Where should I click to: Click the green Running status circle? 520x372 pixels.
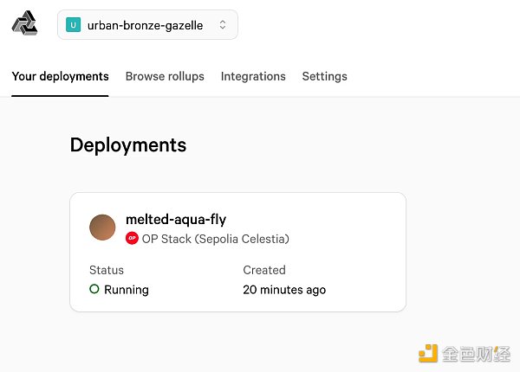94,290
